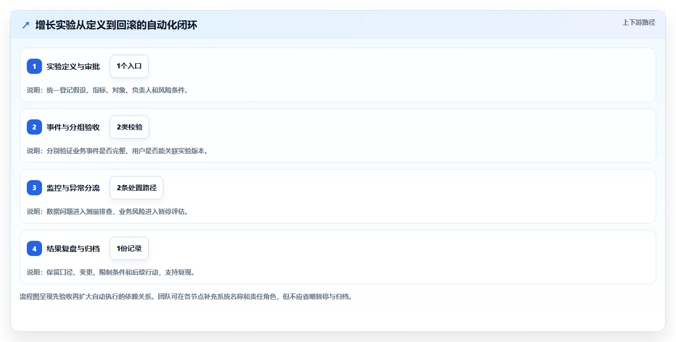Select the step heading 结果复盘与归档
Screen dimensions: 676x342
(x=73, y=248)
